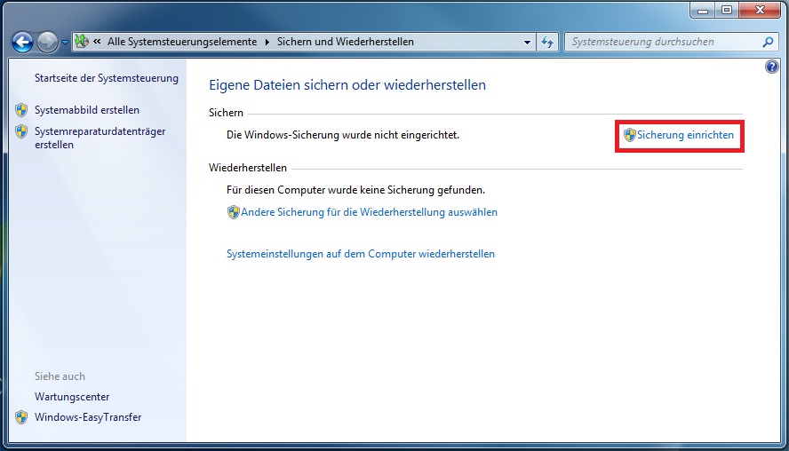Screen dimensions: 789x451
Task: Click the 'Sichern' section label
Action: tap(226, 113)
